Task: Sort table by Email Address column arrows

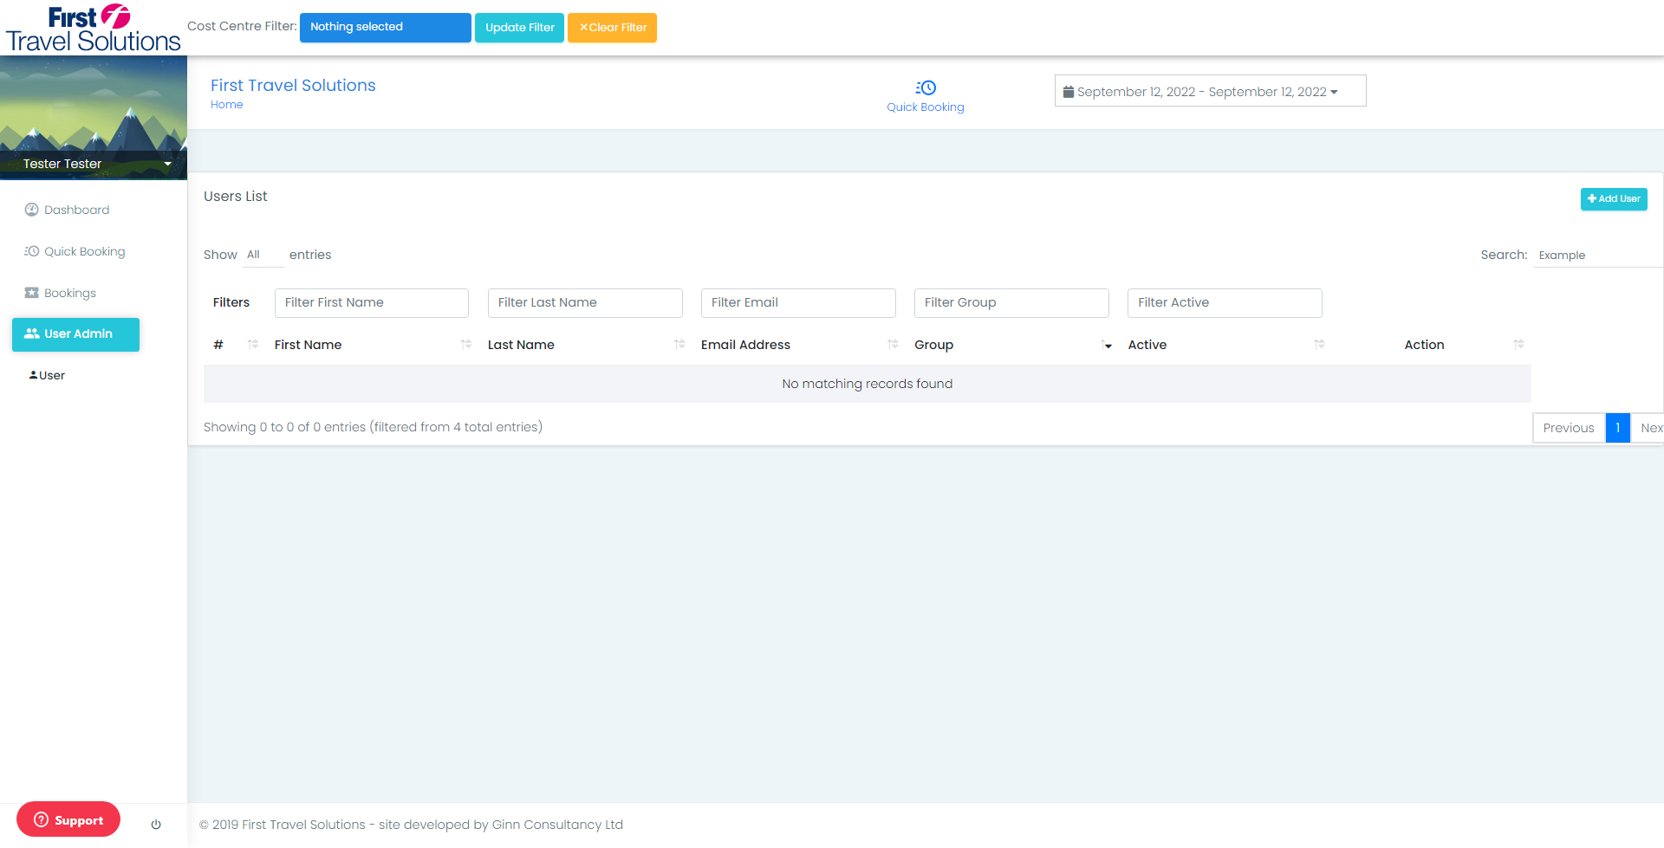Action: (893, 345)
